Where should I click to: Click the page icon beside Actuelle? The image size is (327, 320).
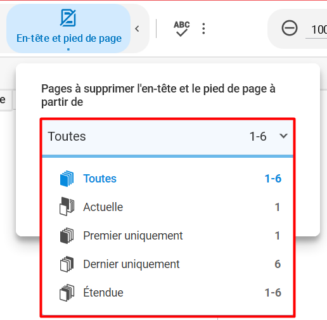tap(67, 207)
